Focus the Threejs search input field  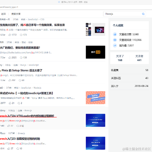pos(125,14)
